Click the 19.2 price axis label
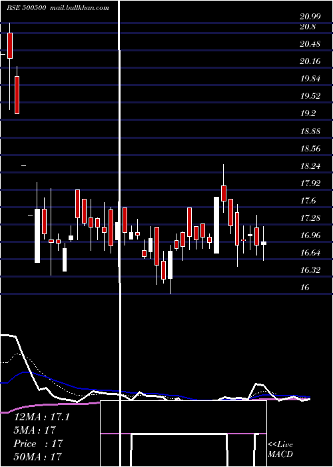The image size is (333, 467). [308, 113]
